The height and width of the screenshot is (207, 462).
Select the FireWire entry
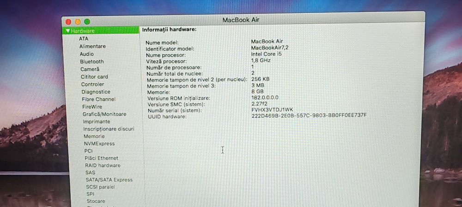92,107
